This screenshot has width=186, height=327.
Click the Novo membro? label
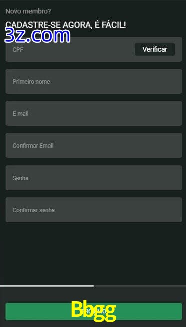pyautogui.click(x=28, y=11)
